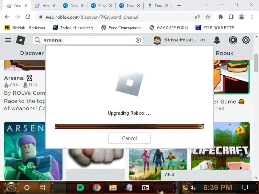259x194 pixels.
Task: Open Arsenal game title link
Action: [x=18, y=78]
